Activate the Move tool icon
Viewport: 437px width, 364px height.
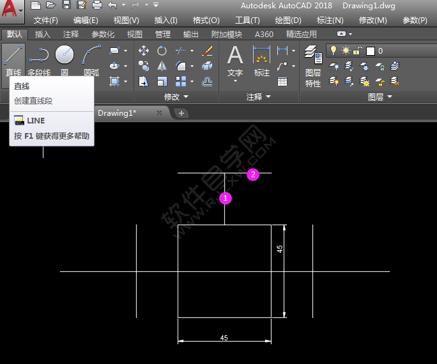point(144,51)
